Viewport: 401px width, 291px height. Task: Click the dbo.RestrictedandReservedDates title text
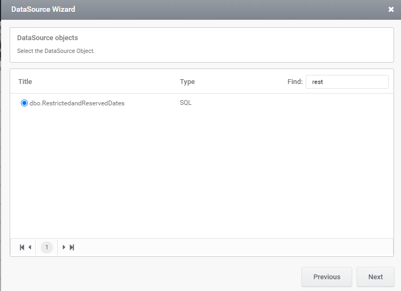[77, 103]
